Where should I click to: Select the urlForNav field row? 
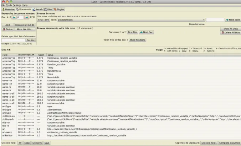click(121, 135)
